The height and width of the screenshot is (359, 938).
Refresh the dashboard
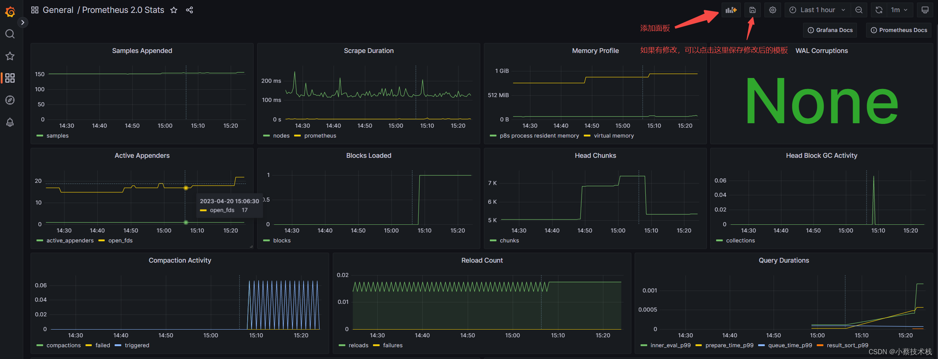tap(879, 10)
